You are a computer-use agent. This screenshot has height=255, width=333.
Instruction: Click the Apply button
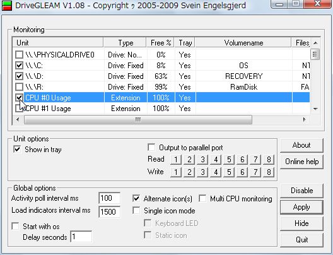301,207
